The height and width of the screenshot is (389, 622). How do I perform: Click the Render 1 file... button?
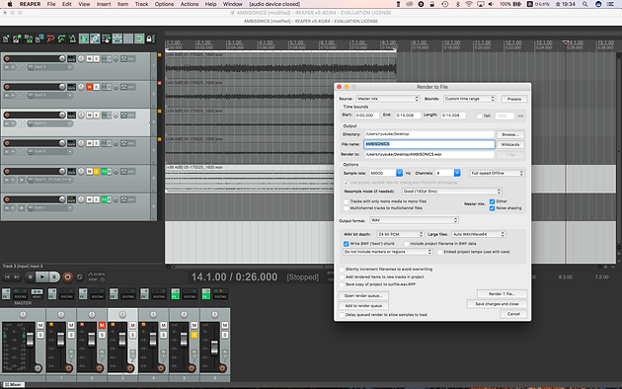pos(502,294)
